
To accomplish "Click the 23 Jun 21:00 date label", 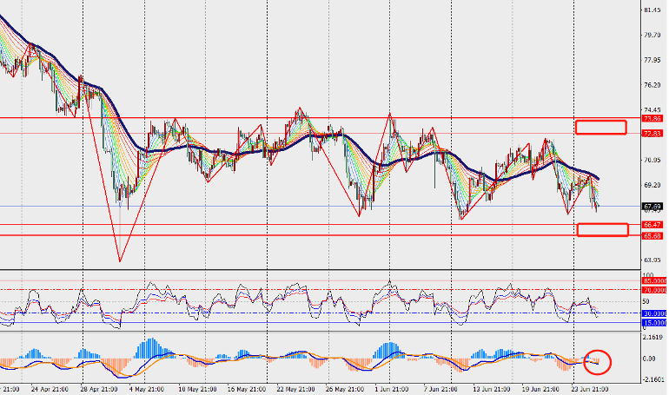I will pos(590,389).
